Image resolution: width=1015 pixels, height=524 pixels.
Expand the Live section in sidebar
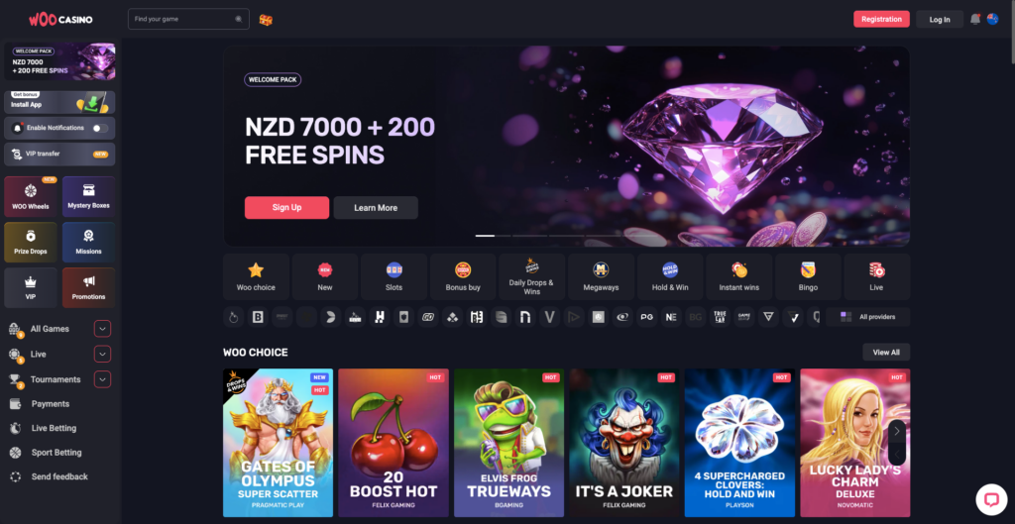(102, 354)
